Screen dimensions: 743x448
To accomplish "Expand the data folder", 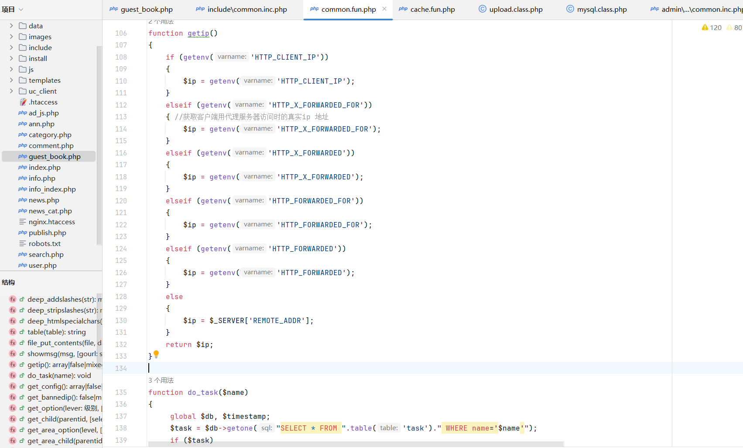I will (x=11, y=26).
